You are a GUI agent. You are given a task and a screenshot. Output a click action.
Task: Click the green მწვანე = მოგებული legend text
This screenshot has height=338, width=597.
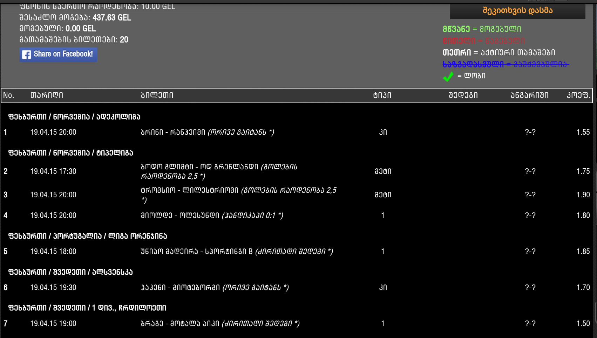tap(482, 29)
